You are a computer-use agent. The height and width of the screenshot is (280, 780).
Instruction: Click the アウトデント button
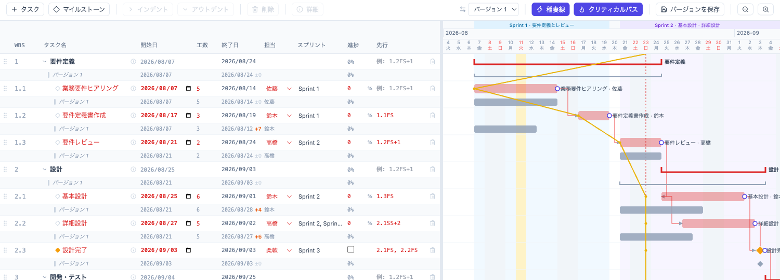[205, 9]
